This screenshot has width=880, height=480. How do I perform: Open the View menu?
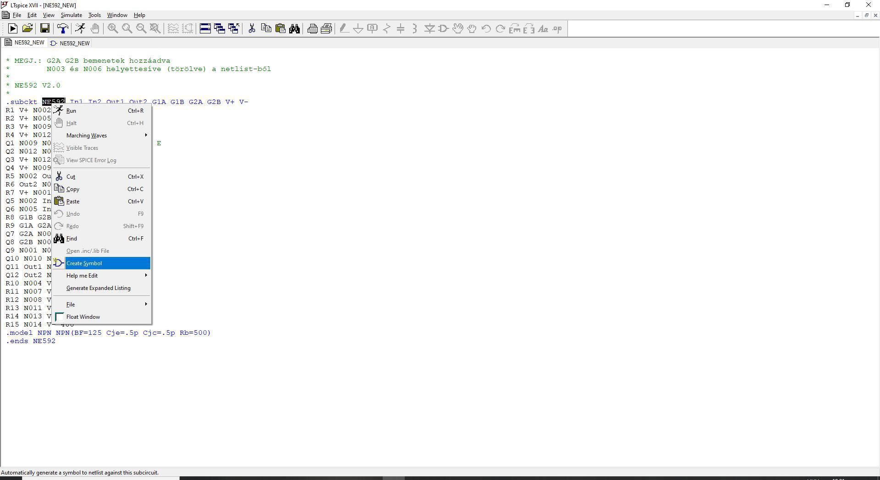[48, 15]
